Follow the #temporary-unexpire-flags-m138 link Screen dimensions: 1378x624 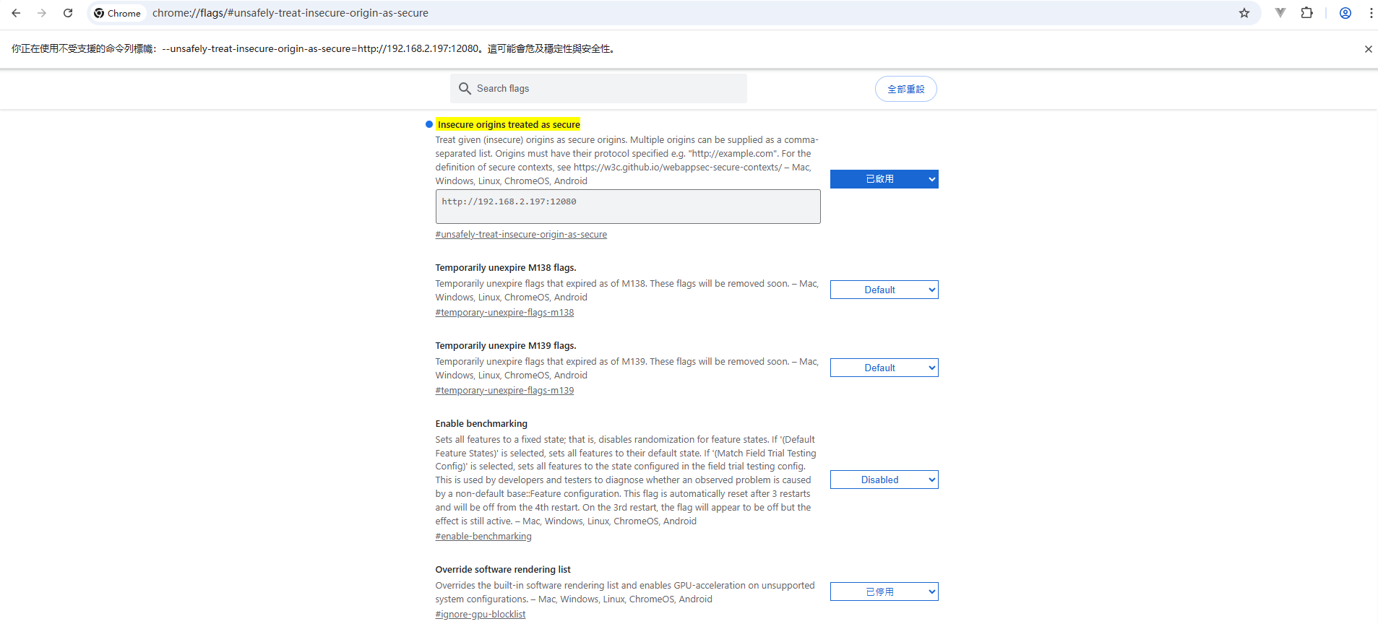[504, 313]
